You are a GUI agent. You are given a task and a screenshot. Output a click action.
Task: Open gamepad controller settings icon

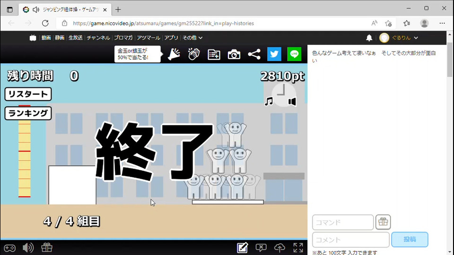click(x=9, y=248)
